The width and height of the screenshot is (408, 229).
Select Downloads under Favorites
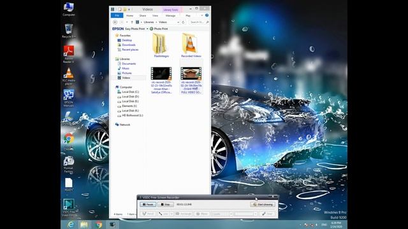point(129,45)
